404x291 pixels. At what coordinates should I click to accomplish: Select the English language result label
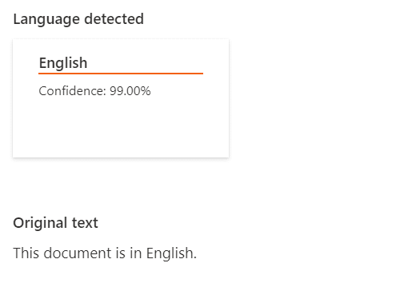[63, 63]
